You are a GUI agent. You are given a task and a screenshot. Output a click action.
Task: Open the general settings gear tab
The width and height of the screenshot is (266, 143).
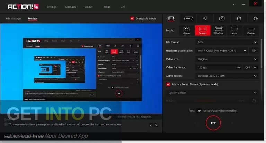[x=256, y=18]
